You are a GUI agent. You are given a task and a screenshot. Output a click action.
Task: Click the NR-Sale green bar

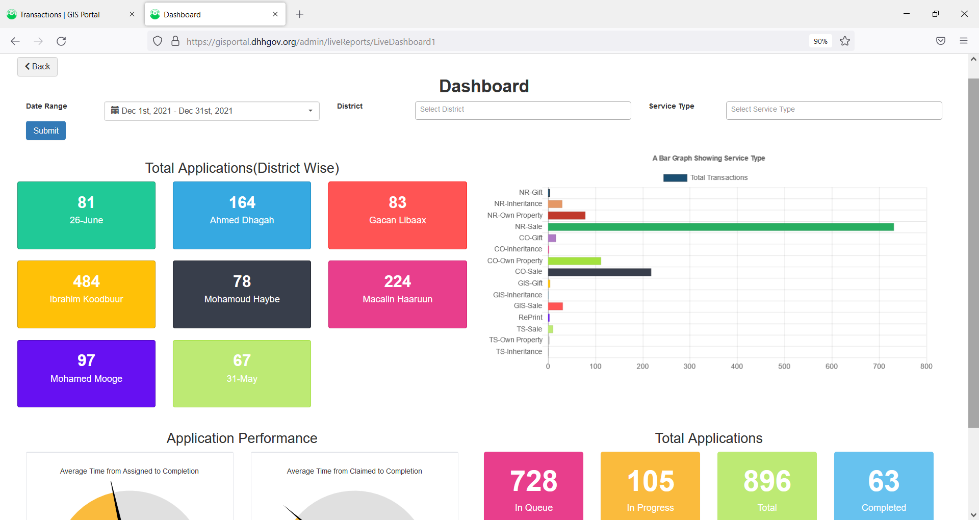coord(721,227)
